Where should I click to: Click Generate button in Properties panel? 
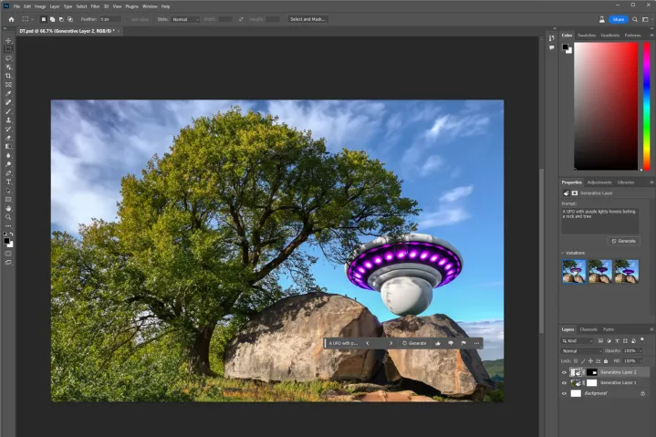tap(623, 241)
